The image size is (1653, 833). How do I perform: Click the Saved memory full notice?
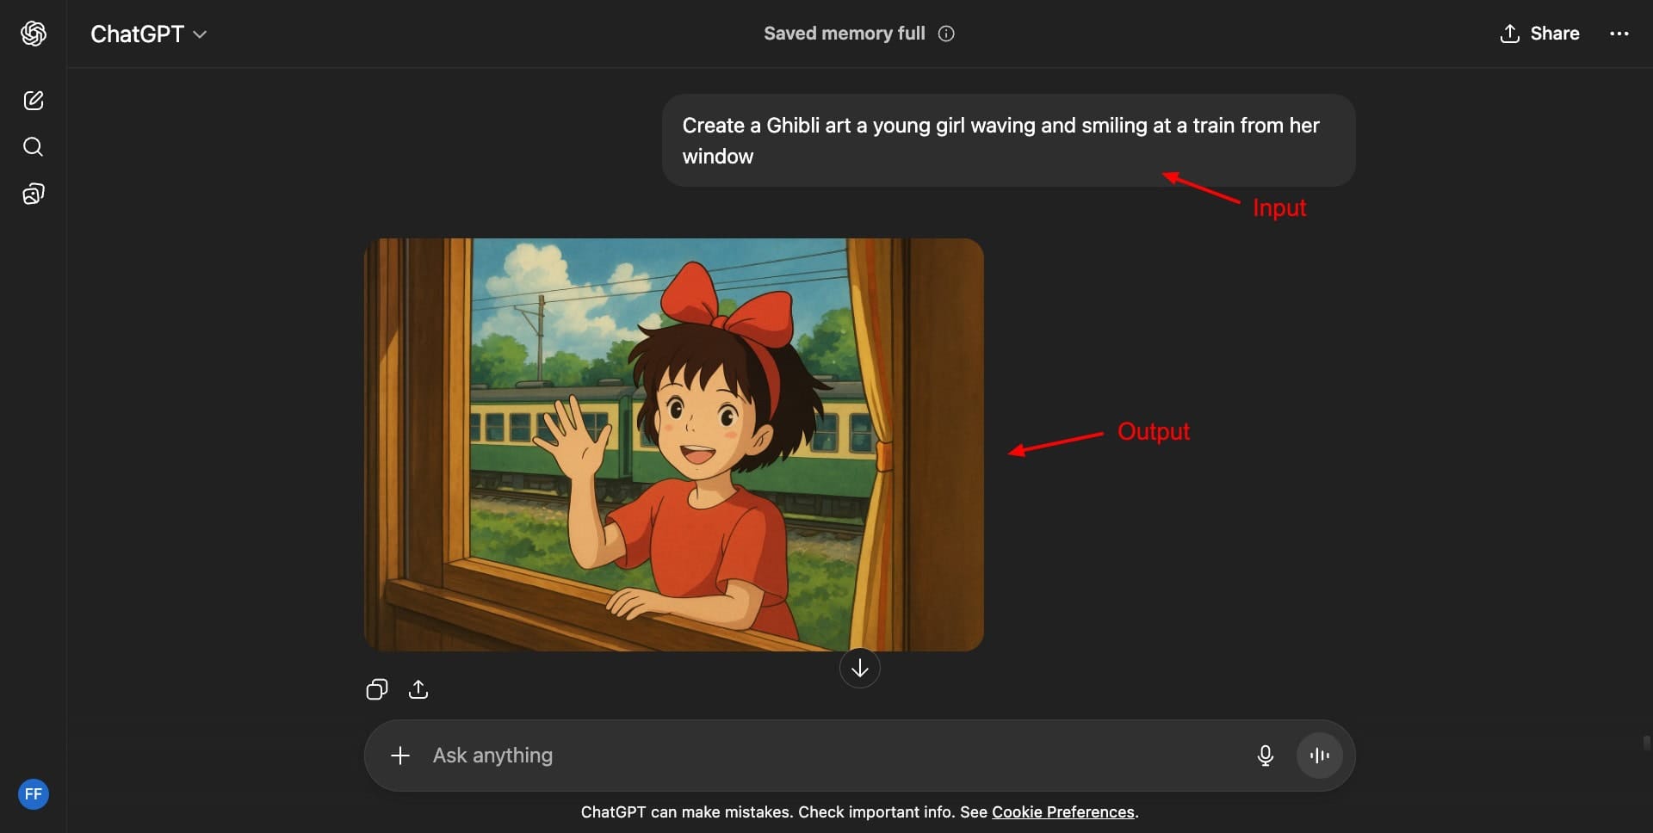[844, 34]
